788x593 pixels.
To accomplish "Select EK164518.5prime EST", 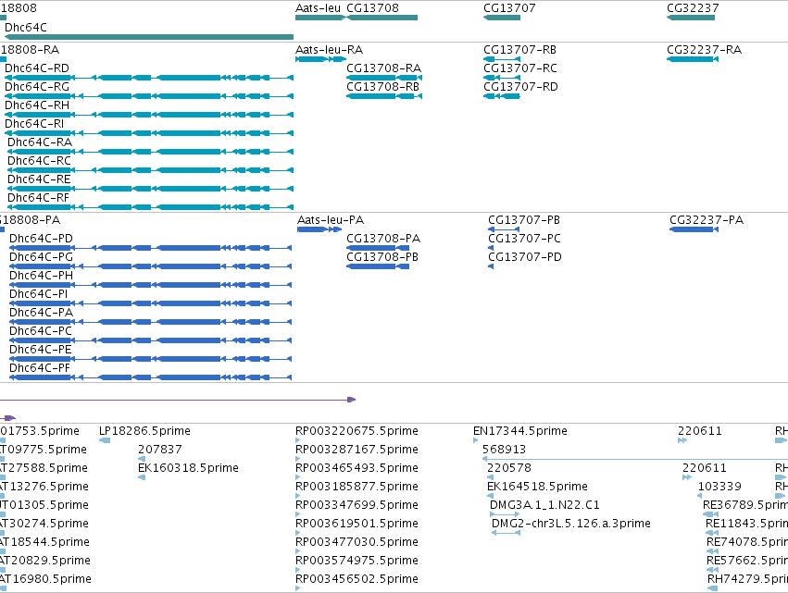I will 491,496.
